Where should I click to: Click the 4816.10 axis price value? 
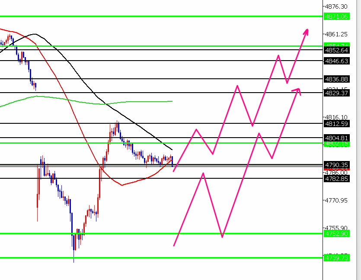click(x=336, y=117)
